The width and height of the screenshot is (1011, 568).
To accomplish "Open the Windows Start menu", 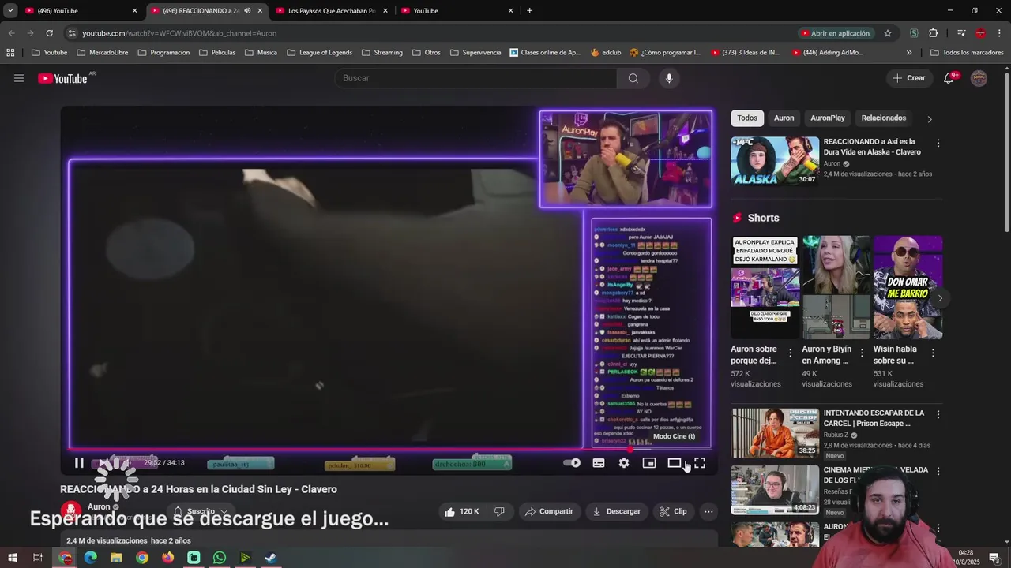I will click(12, 558).
